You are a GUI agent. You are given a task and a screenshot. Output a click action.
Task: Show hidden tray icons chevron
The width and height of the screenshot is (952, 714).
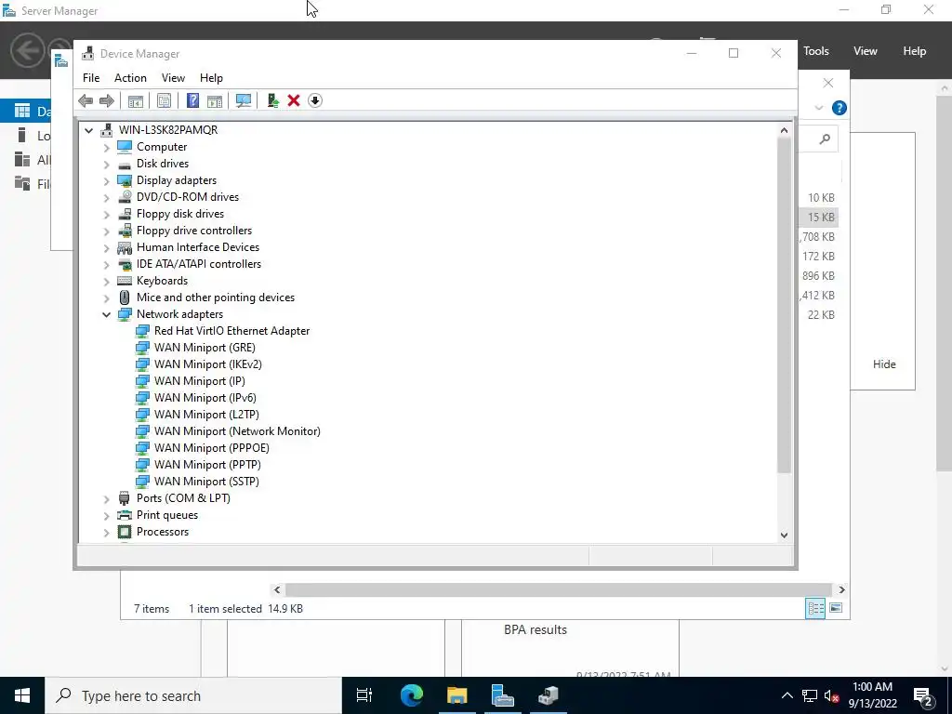tap(787, 695)
